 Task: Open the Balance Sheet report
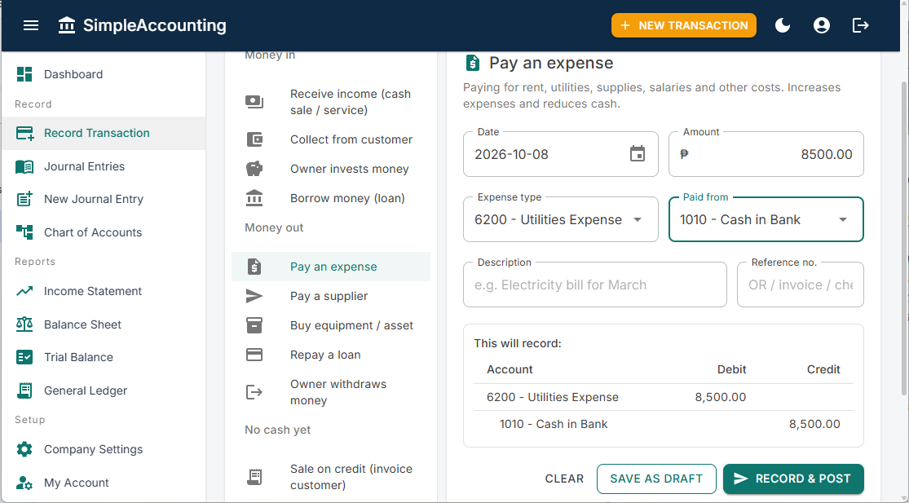[x=104, y=324]
